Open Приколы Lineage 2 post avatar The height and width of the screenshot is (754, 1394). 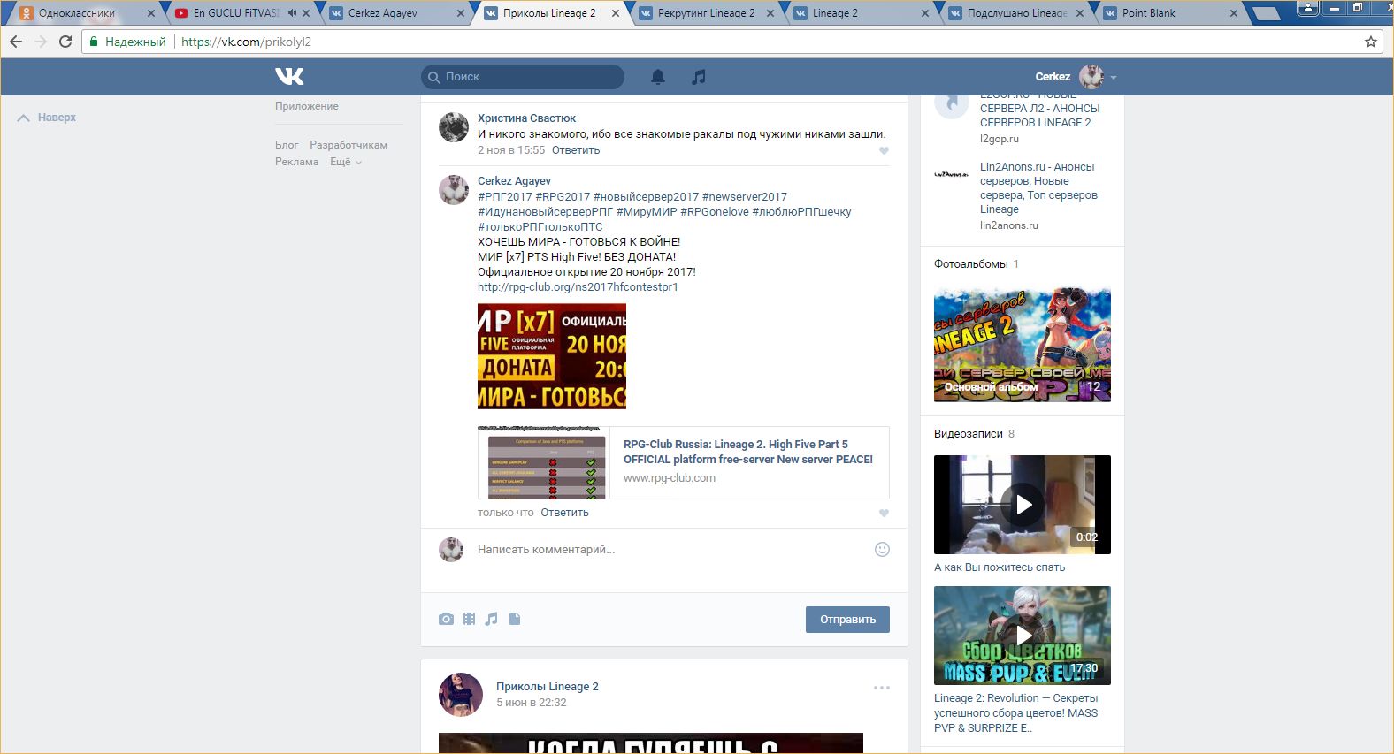461,695
